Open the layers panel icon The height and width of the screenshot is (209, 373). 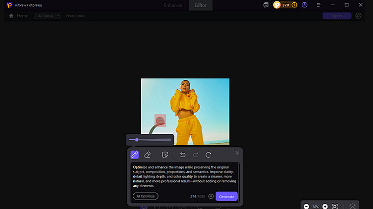pyautogui.click(x=353, y=206)
